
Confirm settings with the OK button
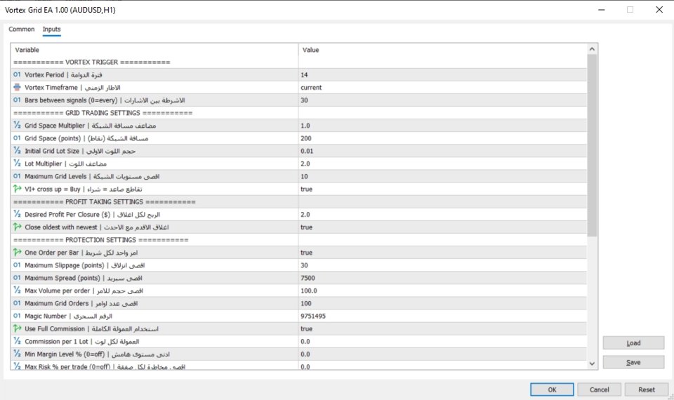[x=552, y=389]
